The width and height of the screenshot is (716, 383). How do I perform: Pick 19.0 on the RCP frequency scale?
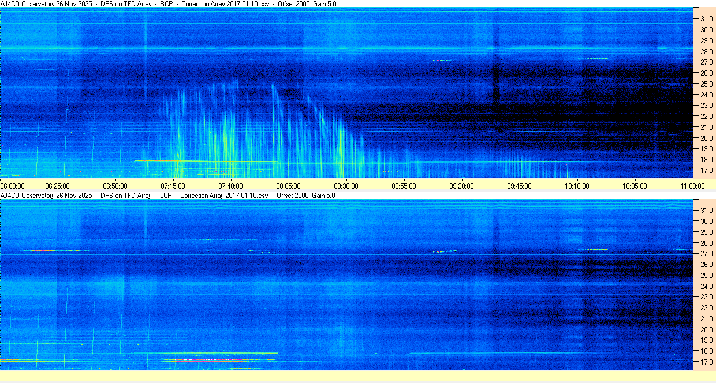tap(706, 149)
